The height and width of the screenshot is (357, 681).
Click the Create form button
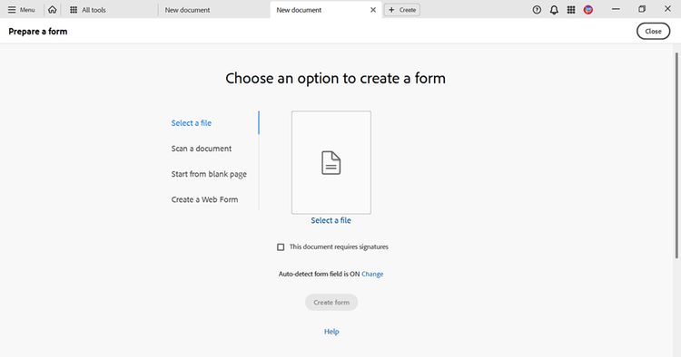(x=331, y=303)
